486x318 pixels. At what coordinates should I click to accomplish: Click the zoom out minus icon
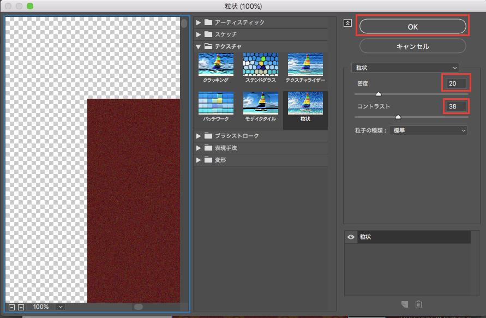(11, 307)
